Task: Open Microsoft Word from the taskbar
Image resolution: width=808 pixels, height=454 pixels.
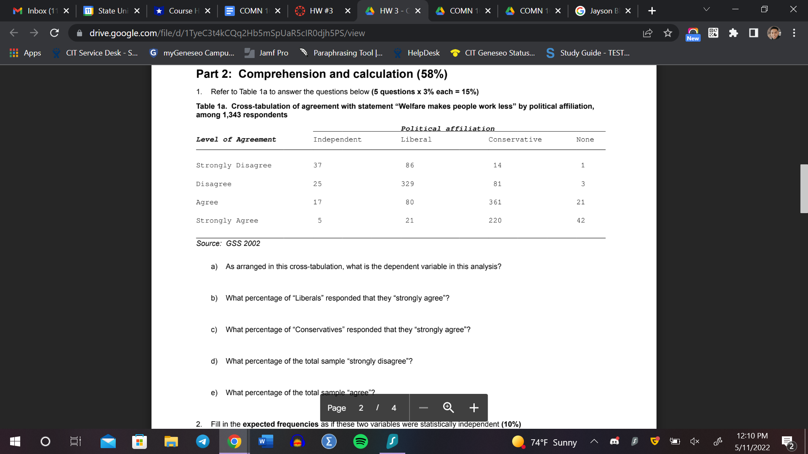Action: 266,441
